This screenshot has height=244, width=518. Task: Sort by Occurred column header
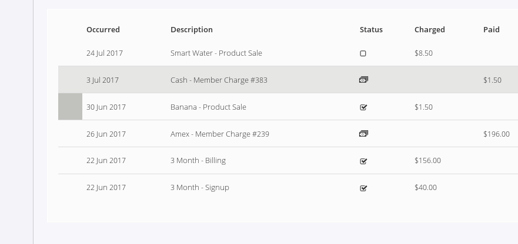click(103, 30)
